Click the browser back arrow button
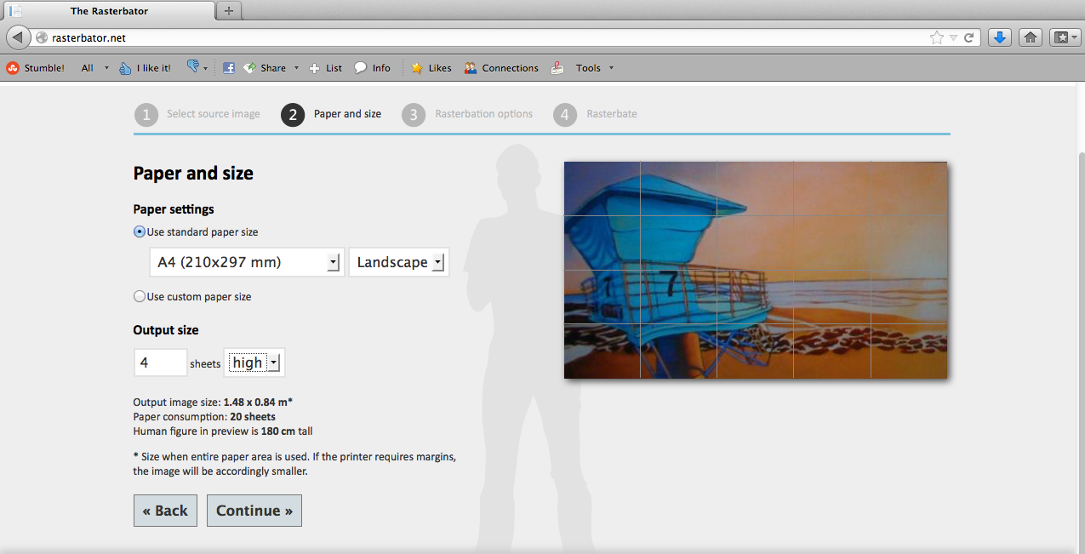 tap(19, 37)
